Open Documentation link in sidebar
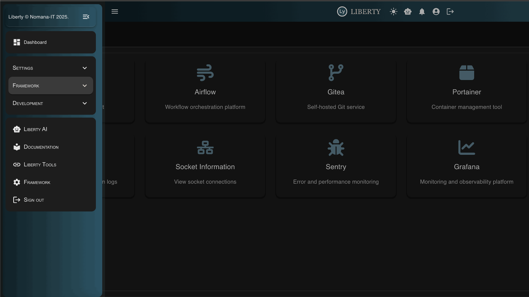The width and height of the screenshot is (529, 297). tap(41, 147)
